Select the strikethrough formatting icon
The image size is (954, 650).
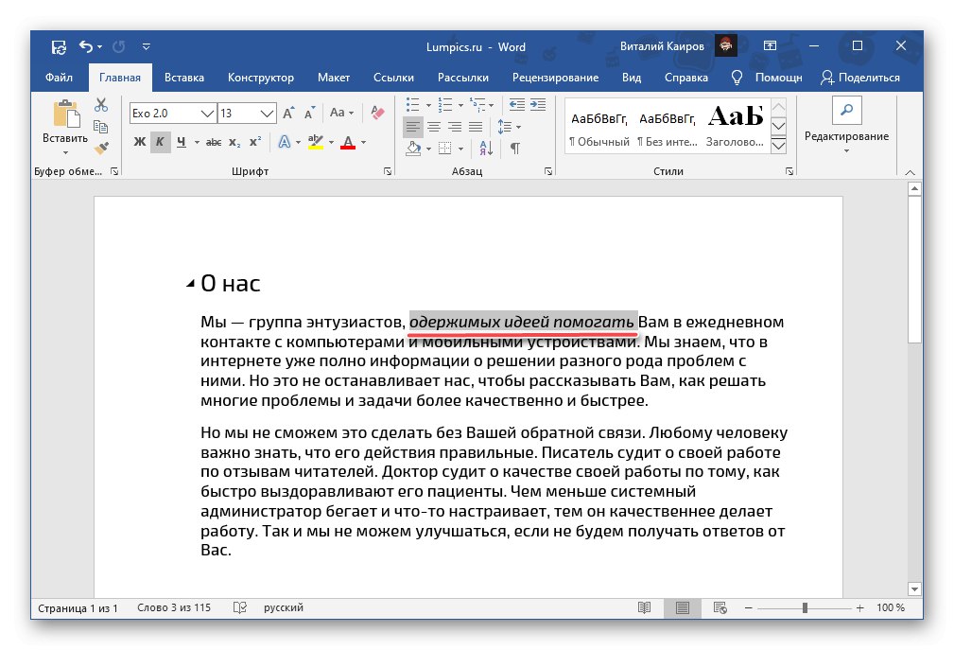(216, 140)
